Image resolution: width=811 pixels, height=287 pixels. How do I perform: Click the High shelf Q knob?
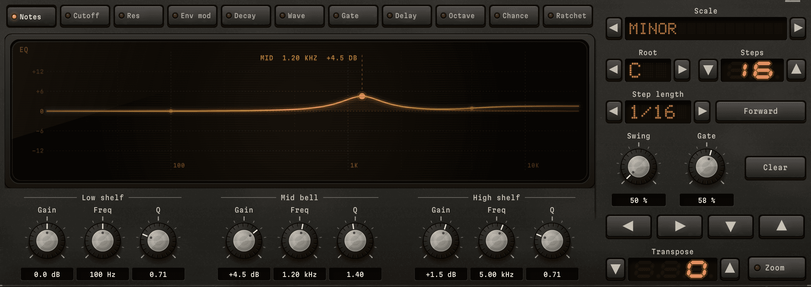point(552,241)
